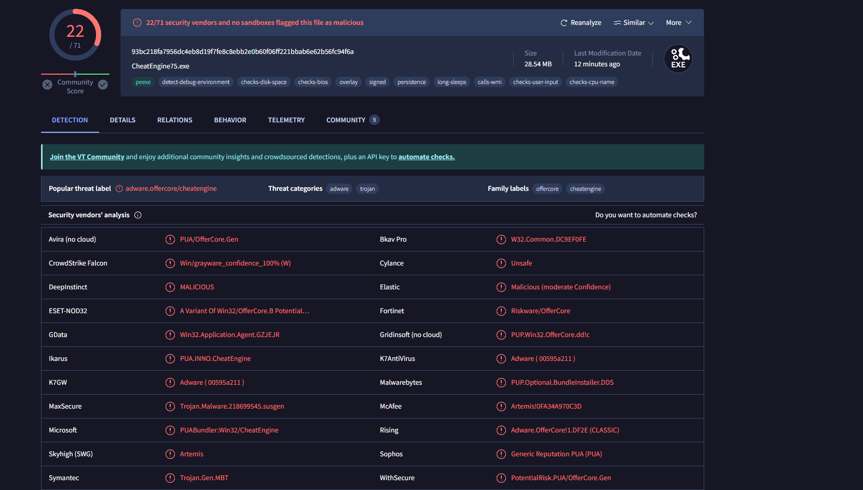This screenshot has width=863, height=490.
Task: Click the alert icon in the Avira row
Action: pyautogui.click(x=170, y=240)
